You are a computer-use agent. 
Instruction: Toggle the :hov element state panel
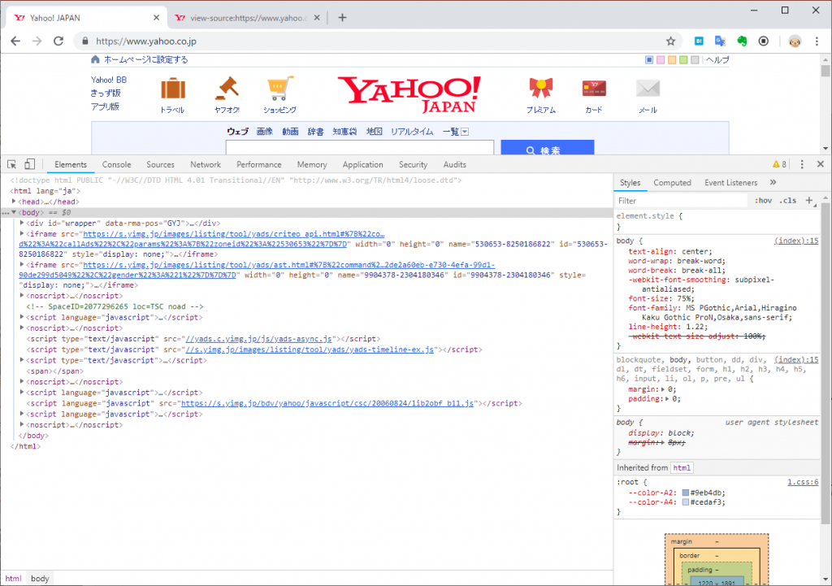click(763, 200)
